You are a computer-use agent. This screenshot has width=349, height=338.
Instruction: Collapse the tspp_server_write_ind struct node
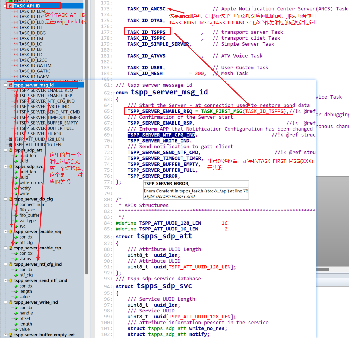(x=6, y=302)
